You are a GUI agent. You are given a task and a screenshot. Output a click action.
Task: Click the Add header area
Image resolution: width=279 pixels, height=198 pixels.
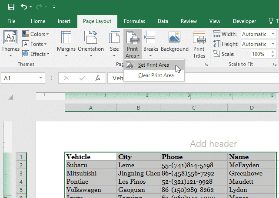pos(213,143)
